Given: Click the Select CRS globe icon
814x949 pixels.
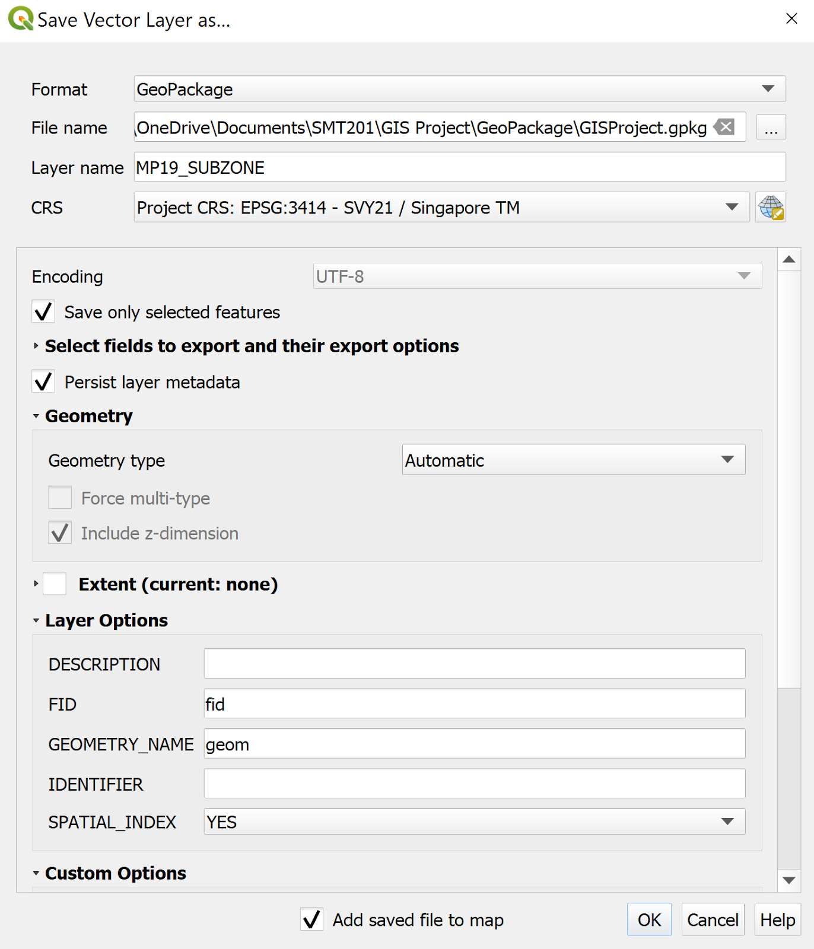Looking at the screenshot, I should [x=770, y=208].
